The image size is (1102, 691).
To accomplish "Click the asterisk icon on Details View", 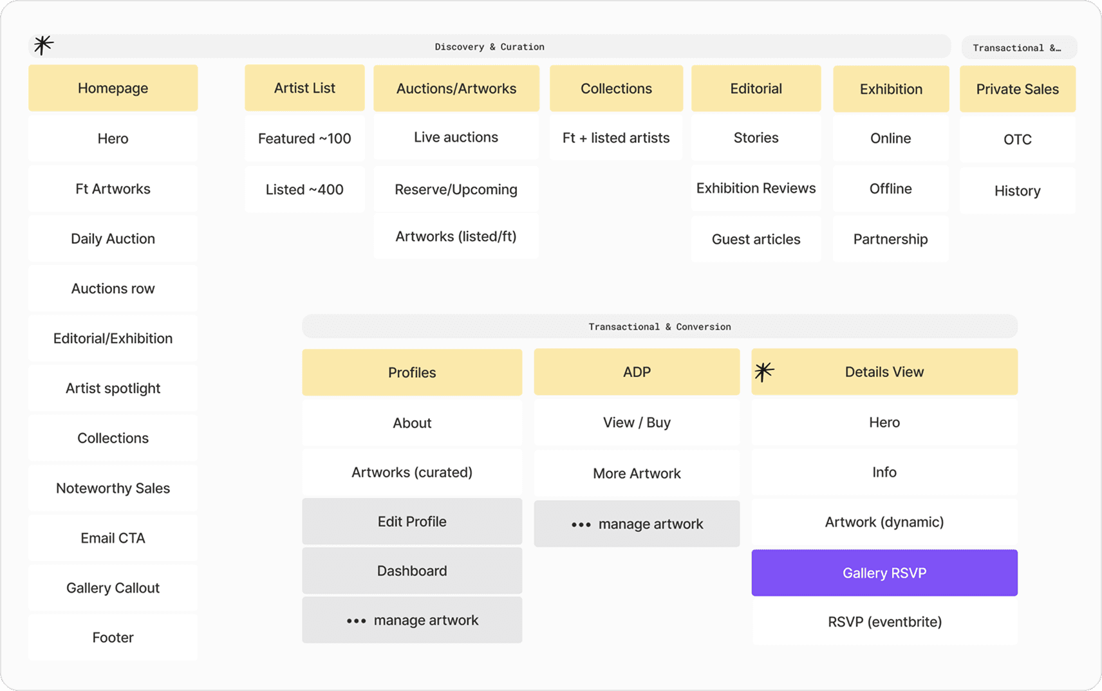I will [x=764, y=372].
